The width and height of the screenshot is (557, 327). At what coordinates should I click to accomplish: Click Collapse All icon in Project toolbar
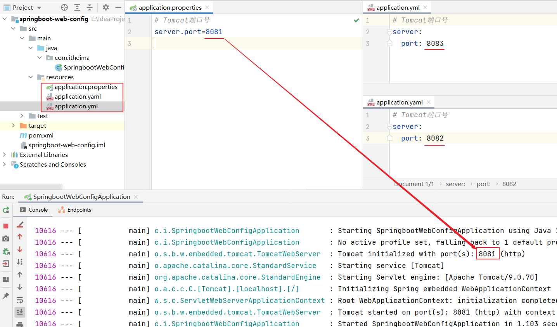coord(90,7)
